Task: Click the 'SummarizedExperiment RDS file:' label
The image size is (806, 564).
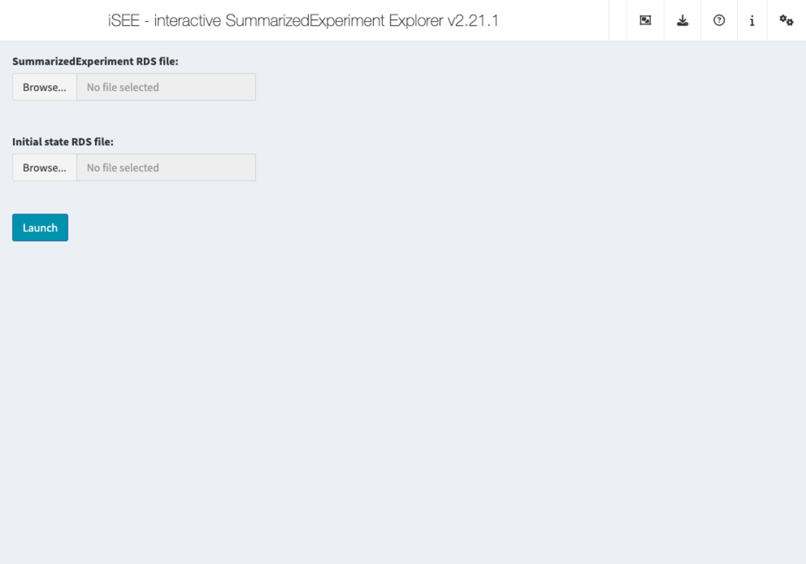Action: point(95,61)
